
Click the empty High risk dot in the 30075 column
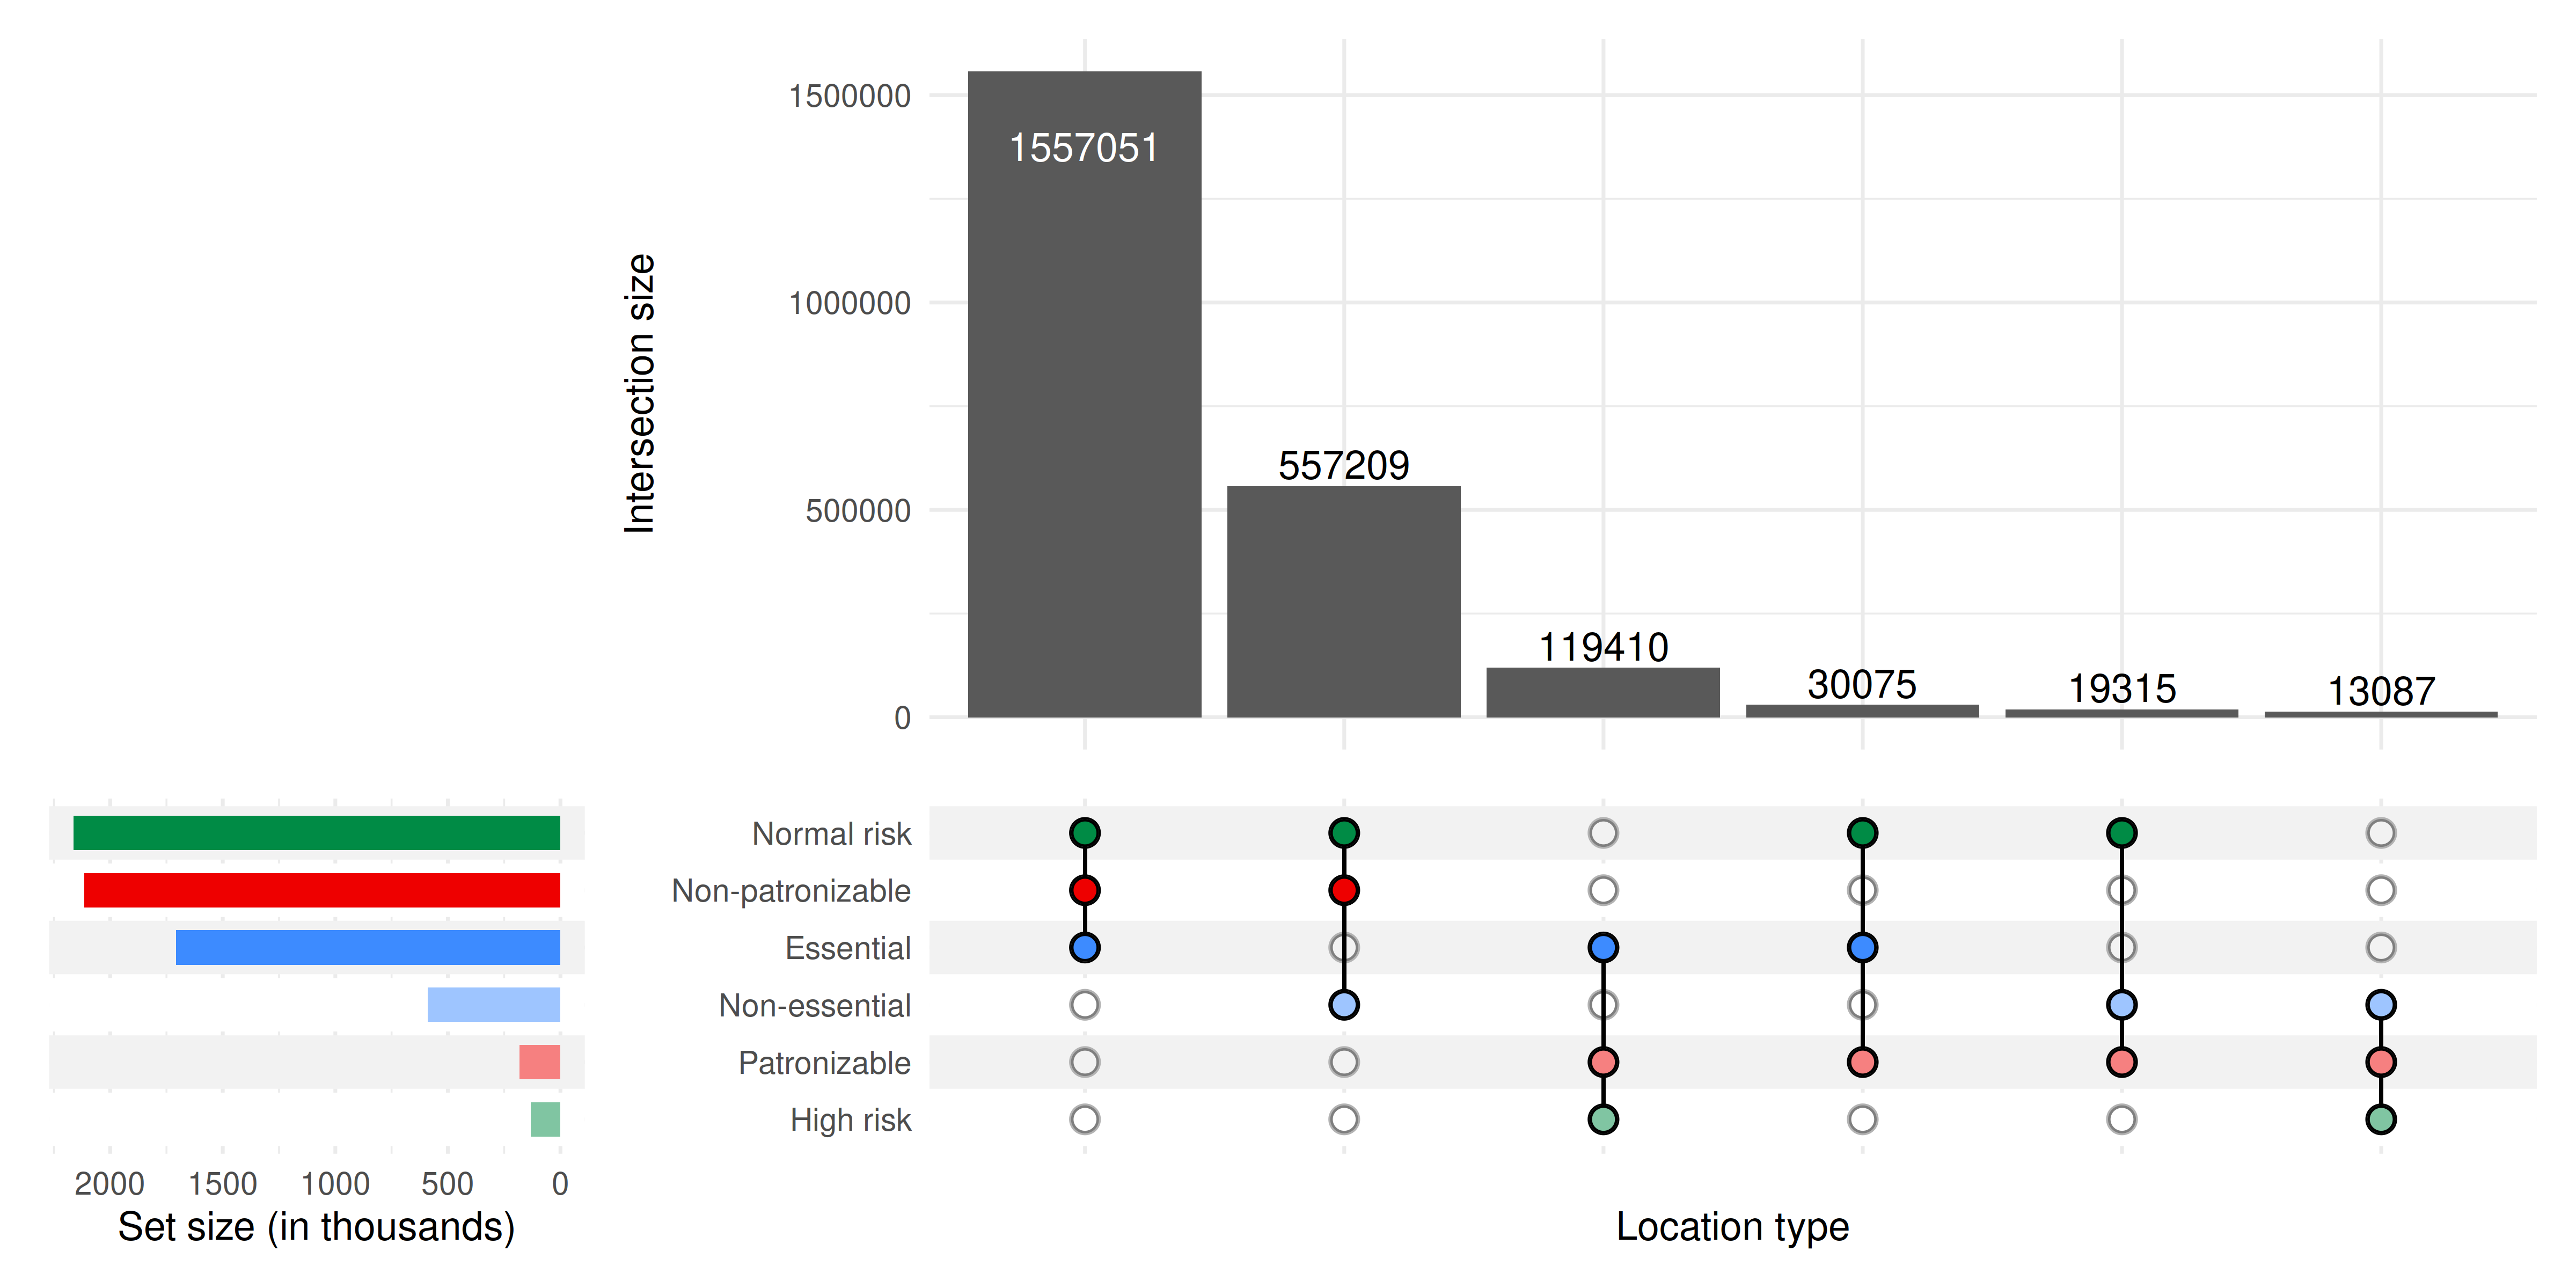pos(1862,1119)
